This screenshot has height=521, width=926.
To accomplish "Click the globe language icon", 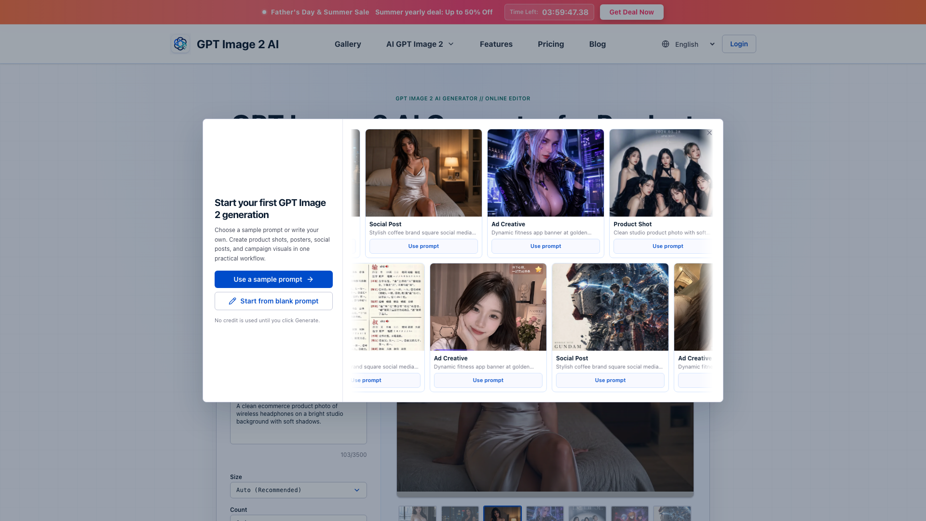I will (x=666, y=44).
